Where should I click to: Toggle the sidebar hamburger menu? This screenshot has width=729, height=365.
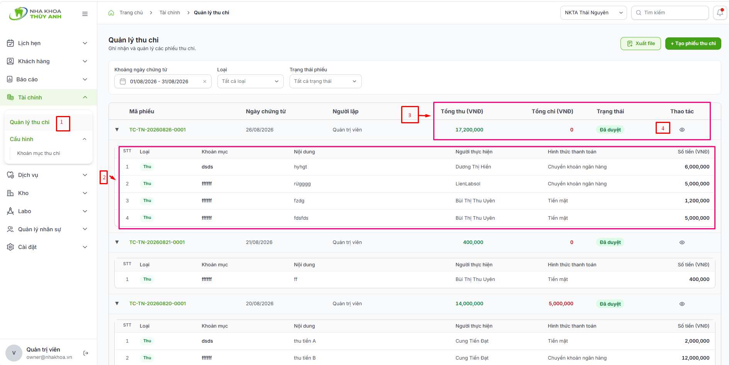[85, 14]
